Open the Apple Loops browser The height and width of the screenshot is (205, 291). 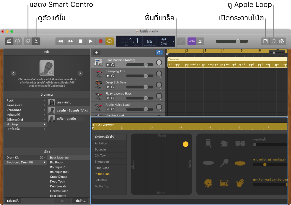[274, 41]
